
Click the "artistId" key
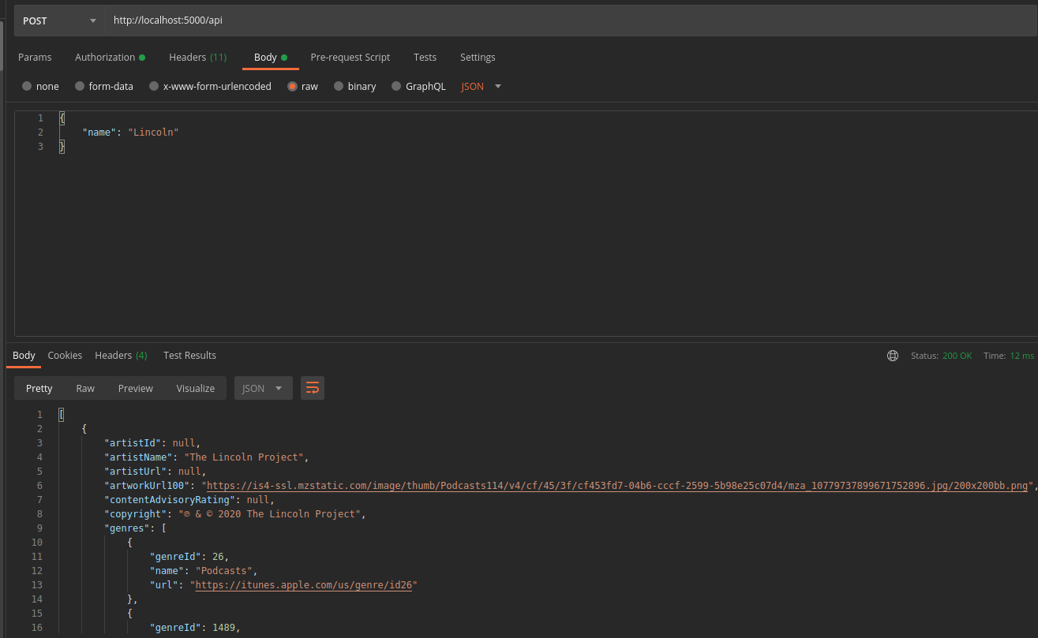click(133, 443)
